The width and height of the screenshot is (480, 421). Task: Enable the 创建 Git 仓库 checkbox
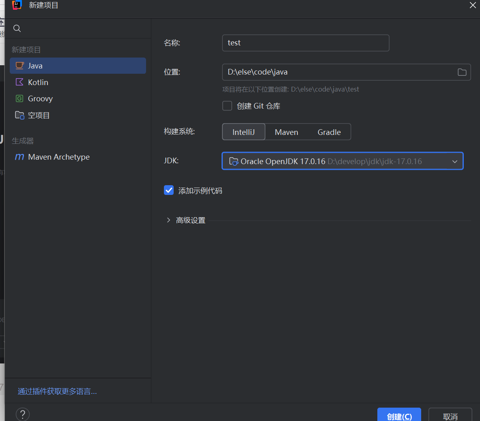click(227, 106)
